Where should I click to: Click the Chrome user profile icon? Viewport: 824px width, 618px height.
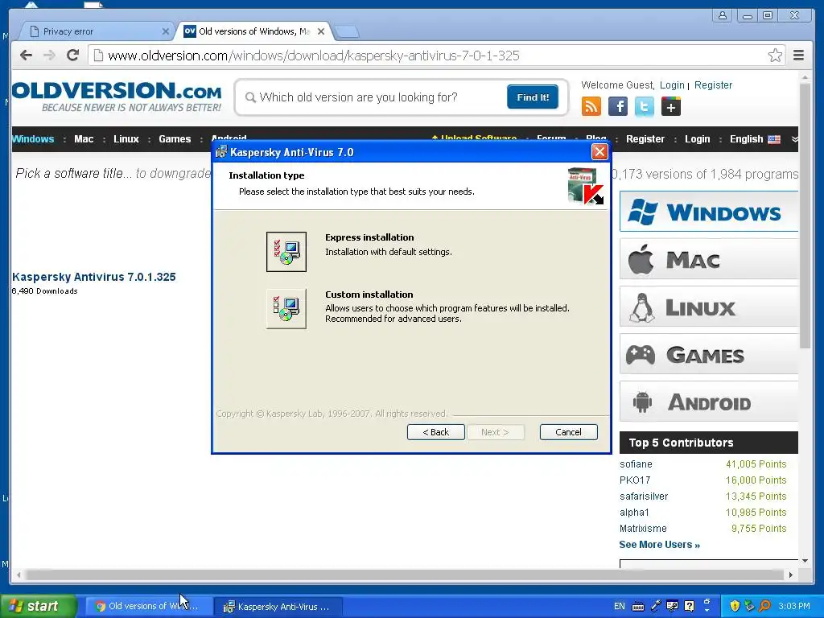(723, 15)
